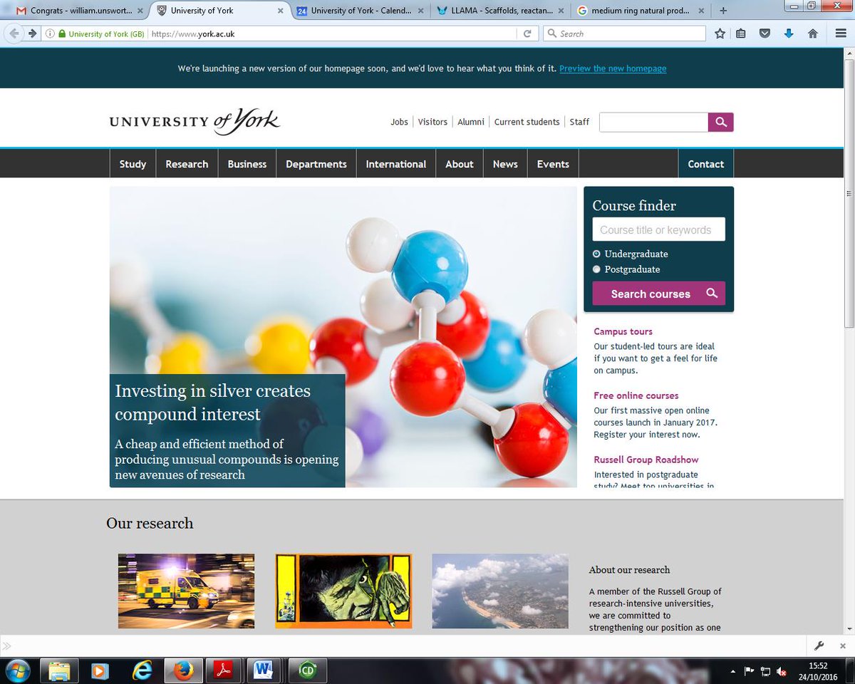Expand the system tray hidden icons arrow

(732, 670)
